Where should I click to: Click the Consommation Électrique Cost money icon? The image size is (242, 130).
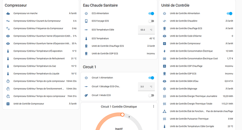[x=164, y=59]
